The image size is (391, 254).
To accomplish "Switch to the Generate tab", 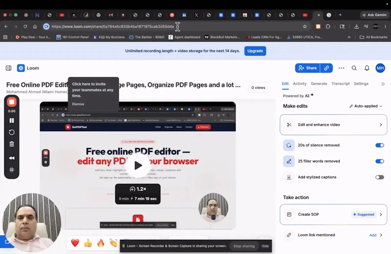I will 319,84.
